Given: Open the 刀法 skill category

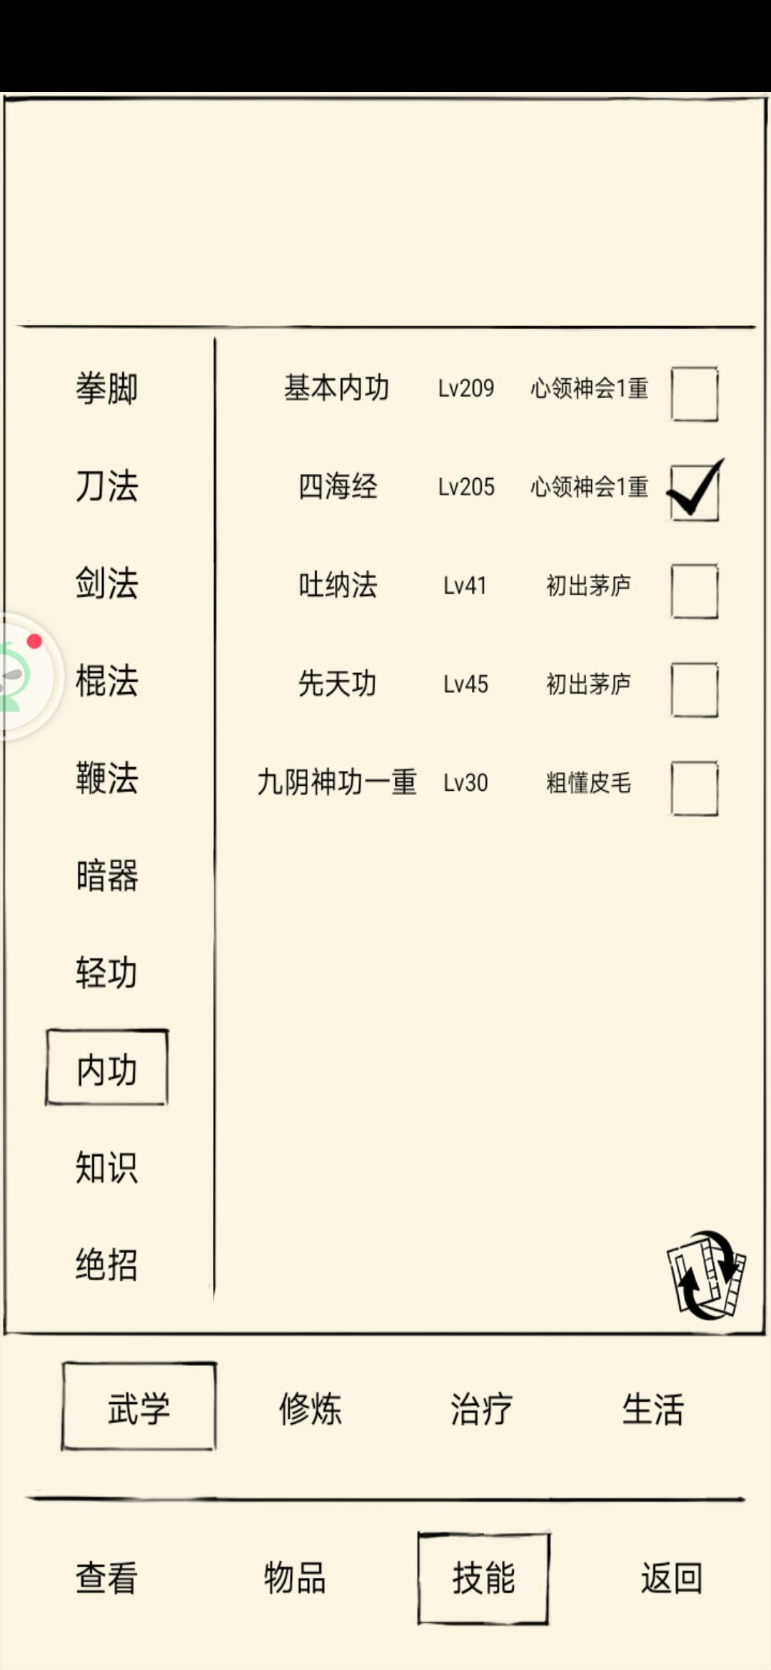Looking at the screenshot, I should (107, 486).
